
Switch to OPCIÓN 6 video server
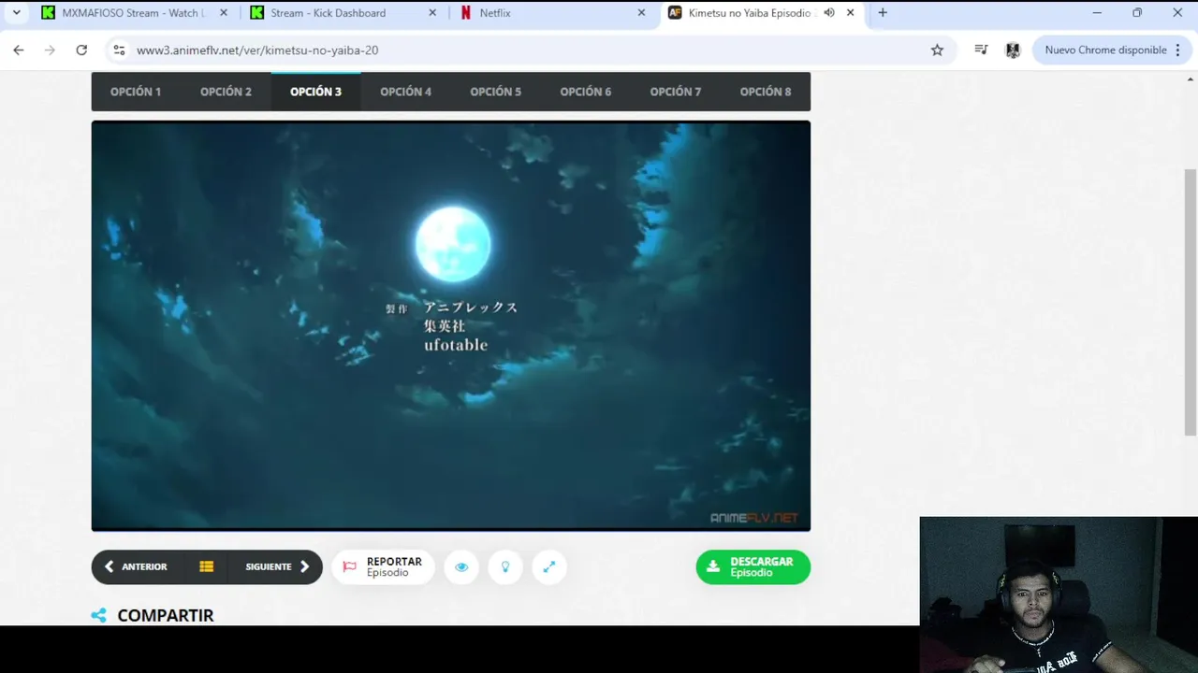585,92
